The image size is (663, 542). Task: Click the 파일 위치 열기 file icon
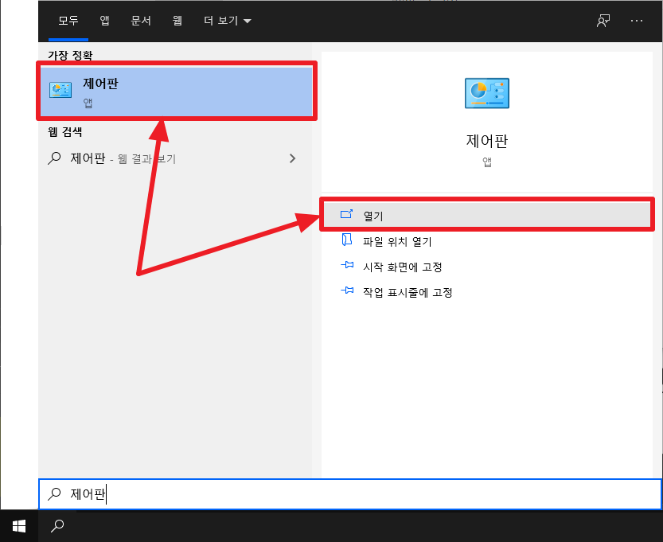[347, 240]
